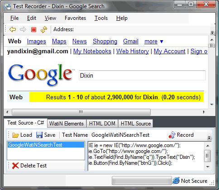Viewport: 219px width, 190px height.
Task: Open the File menu
Action: pos(14,18)
